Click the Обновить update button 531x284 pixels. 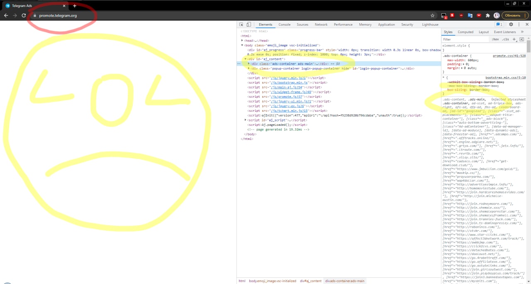pos(515,15)
